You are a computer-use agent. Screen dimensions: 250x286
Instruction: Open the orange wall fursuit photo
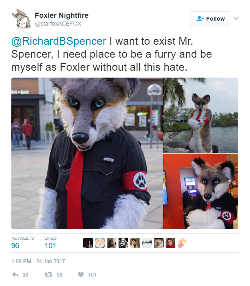200,191
